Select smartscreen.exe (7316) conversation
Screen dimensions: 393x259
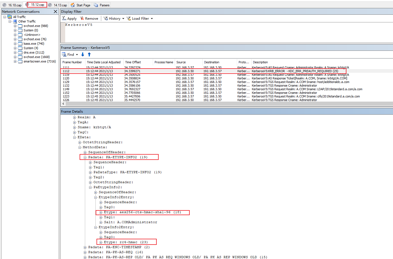40,61
